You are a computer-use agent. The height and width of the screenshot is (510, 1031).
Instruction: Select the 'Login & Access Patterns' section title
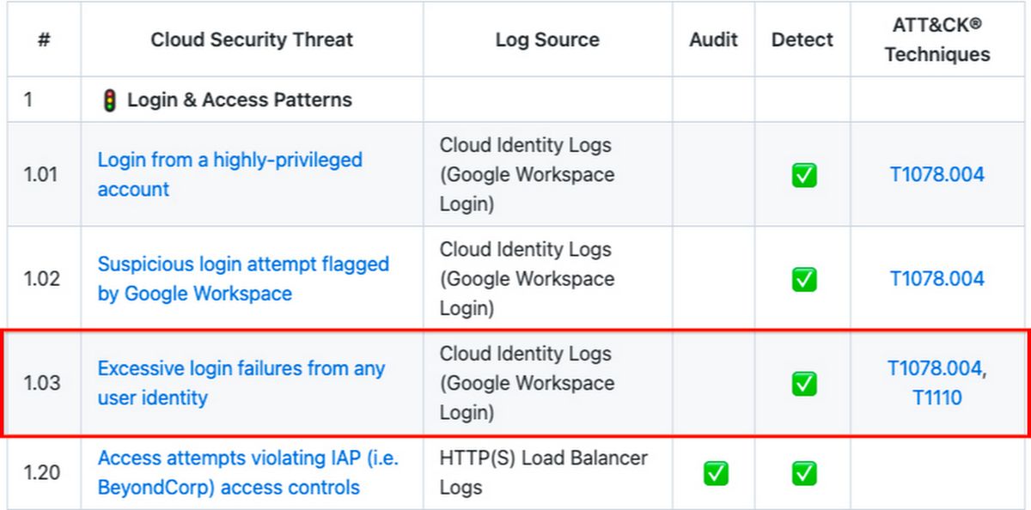tap(240, 100)
